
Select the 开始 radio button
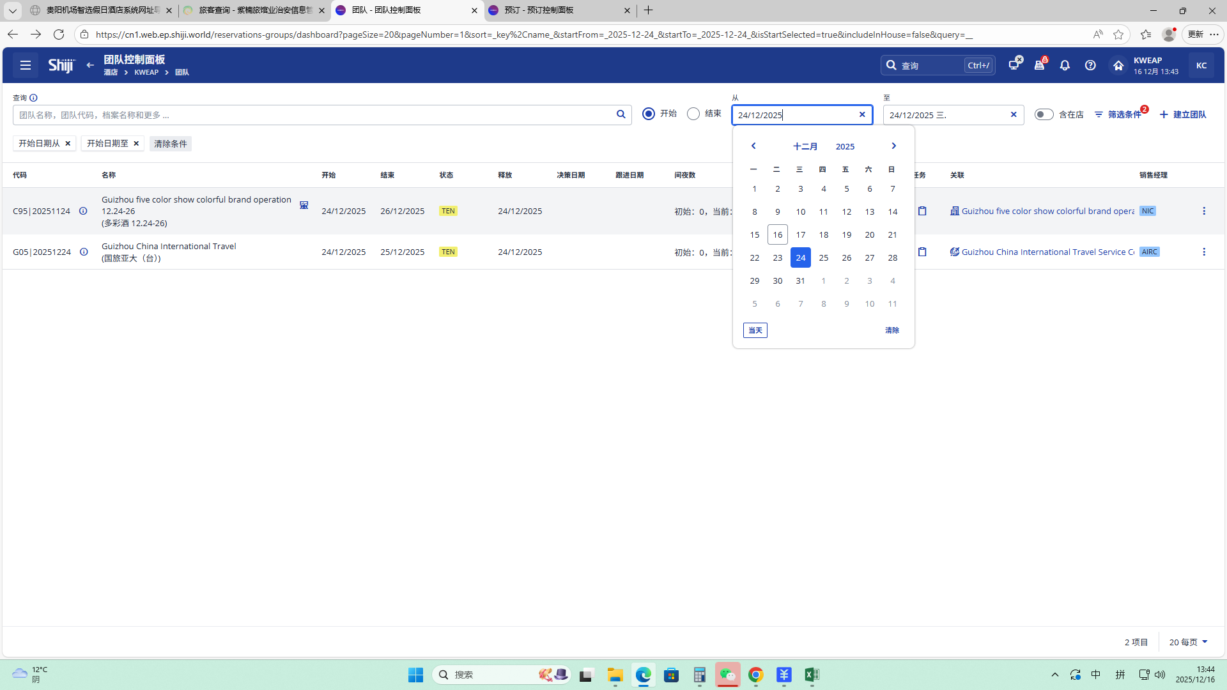[x=649, y=114]
